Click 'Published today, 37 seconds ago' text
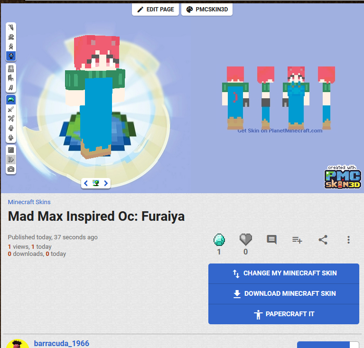 click(x=53, y=237)
